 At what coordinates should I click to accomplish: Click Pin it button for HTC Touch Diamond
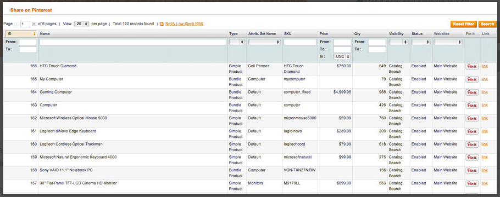point(472,66)
